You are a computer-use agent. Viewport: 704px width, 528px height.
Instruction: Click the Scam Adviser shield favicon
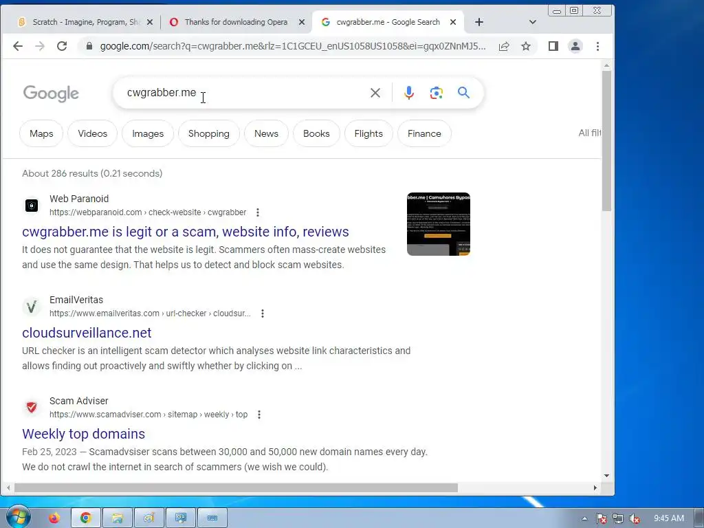click(x=32, y=408)
